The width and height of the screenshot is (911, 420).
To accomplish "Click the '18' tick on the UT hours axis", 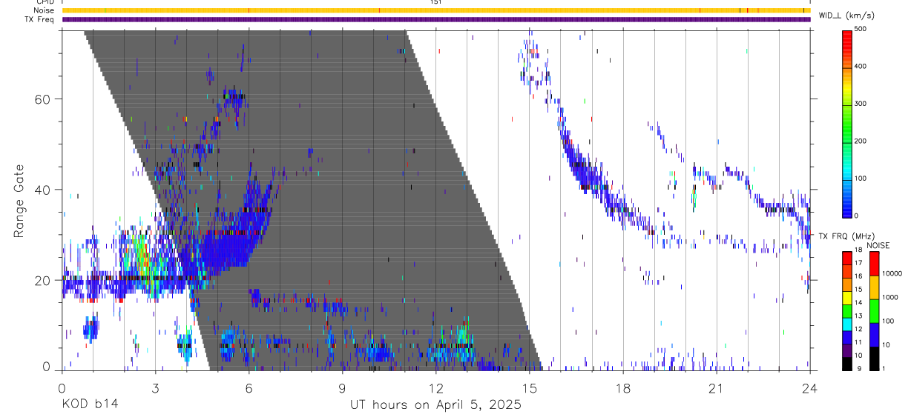I will click(x=622, y=387).
